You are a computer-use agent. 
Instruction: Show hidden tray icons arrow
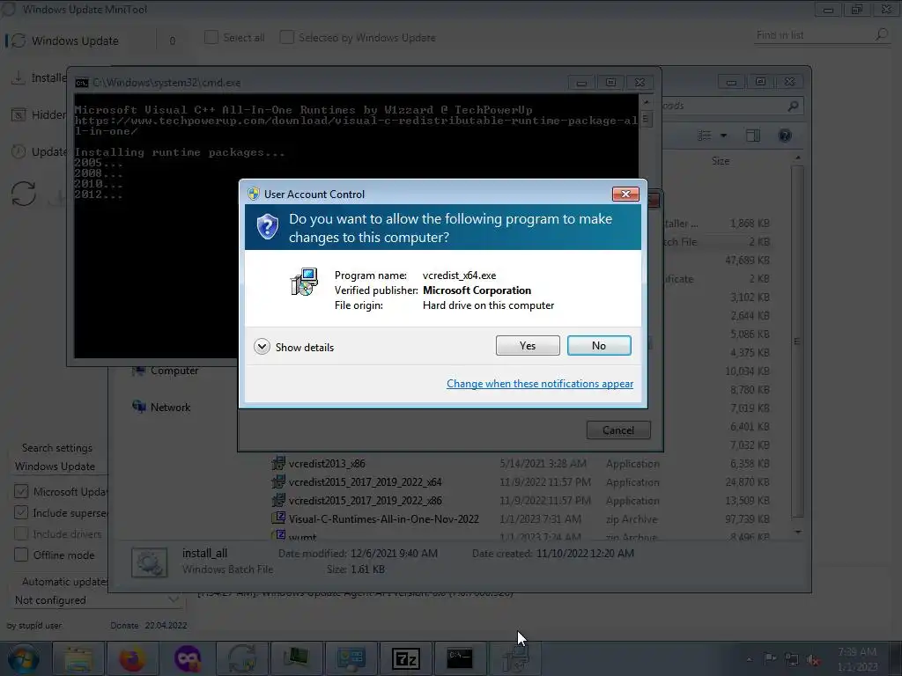pos(749,660)
